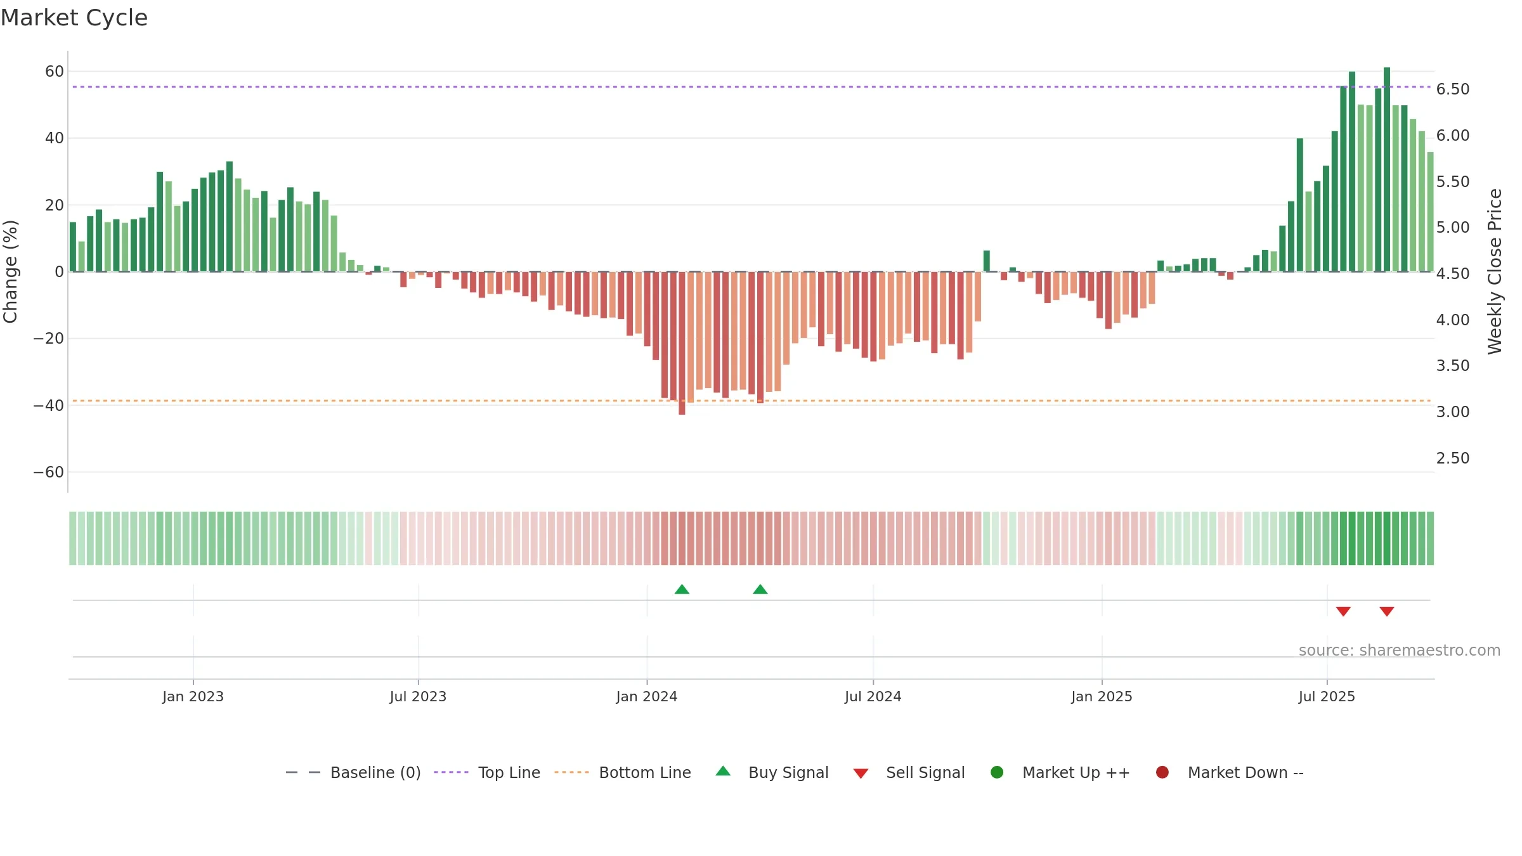Click the green Buy Signal legend triangle icon
Image resolution: width=1522 pixels, height=856 pixels.
(723, 771)
